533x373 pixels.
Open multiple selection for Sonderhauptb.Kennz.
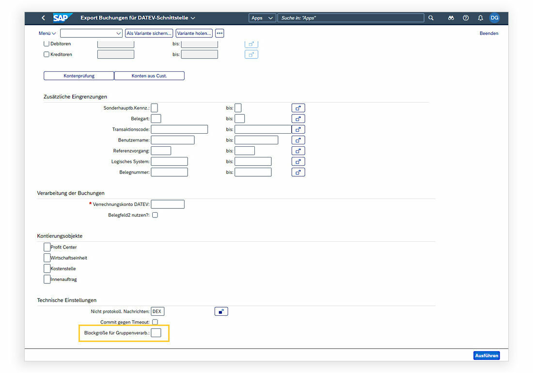(298, 108)
